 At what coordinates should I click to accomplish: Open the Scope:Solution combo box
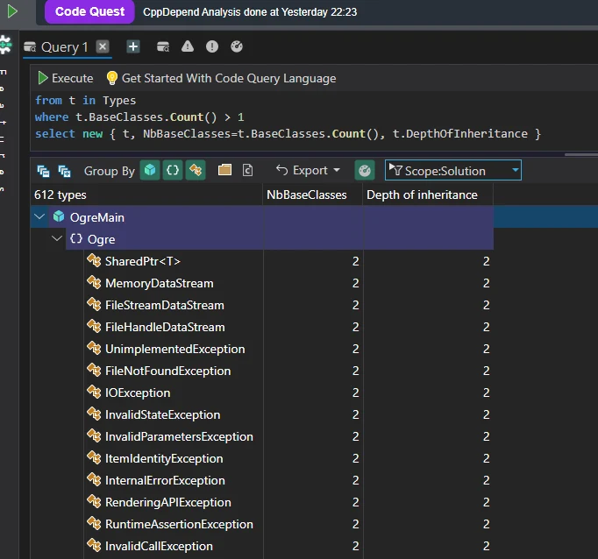click(x=453, y=170)
